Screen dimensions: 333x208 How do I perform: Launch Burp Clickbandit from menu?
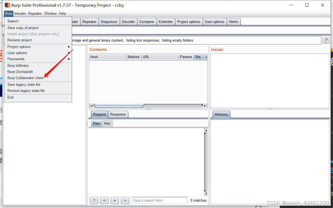[38, 72]
